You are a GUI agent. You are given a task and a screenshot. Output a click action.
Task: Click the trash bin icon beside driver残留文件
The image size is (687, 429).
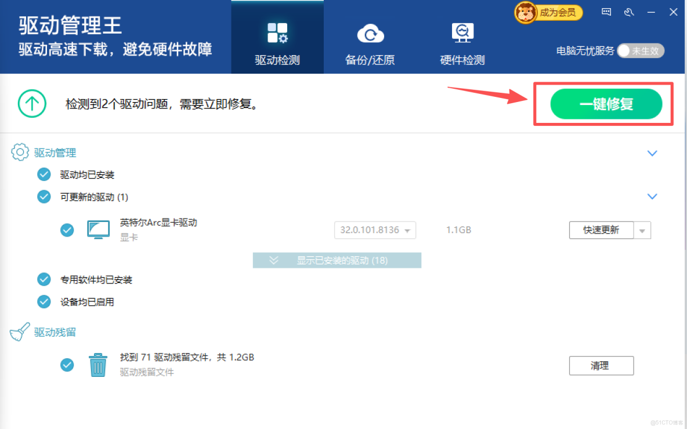click(97, 364)
